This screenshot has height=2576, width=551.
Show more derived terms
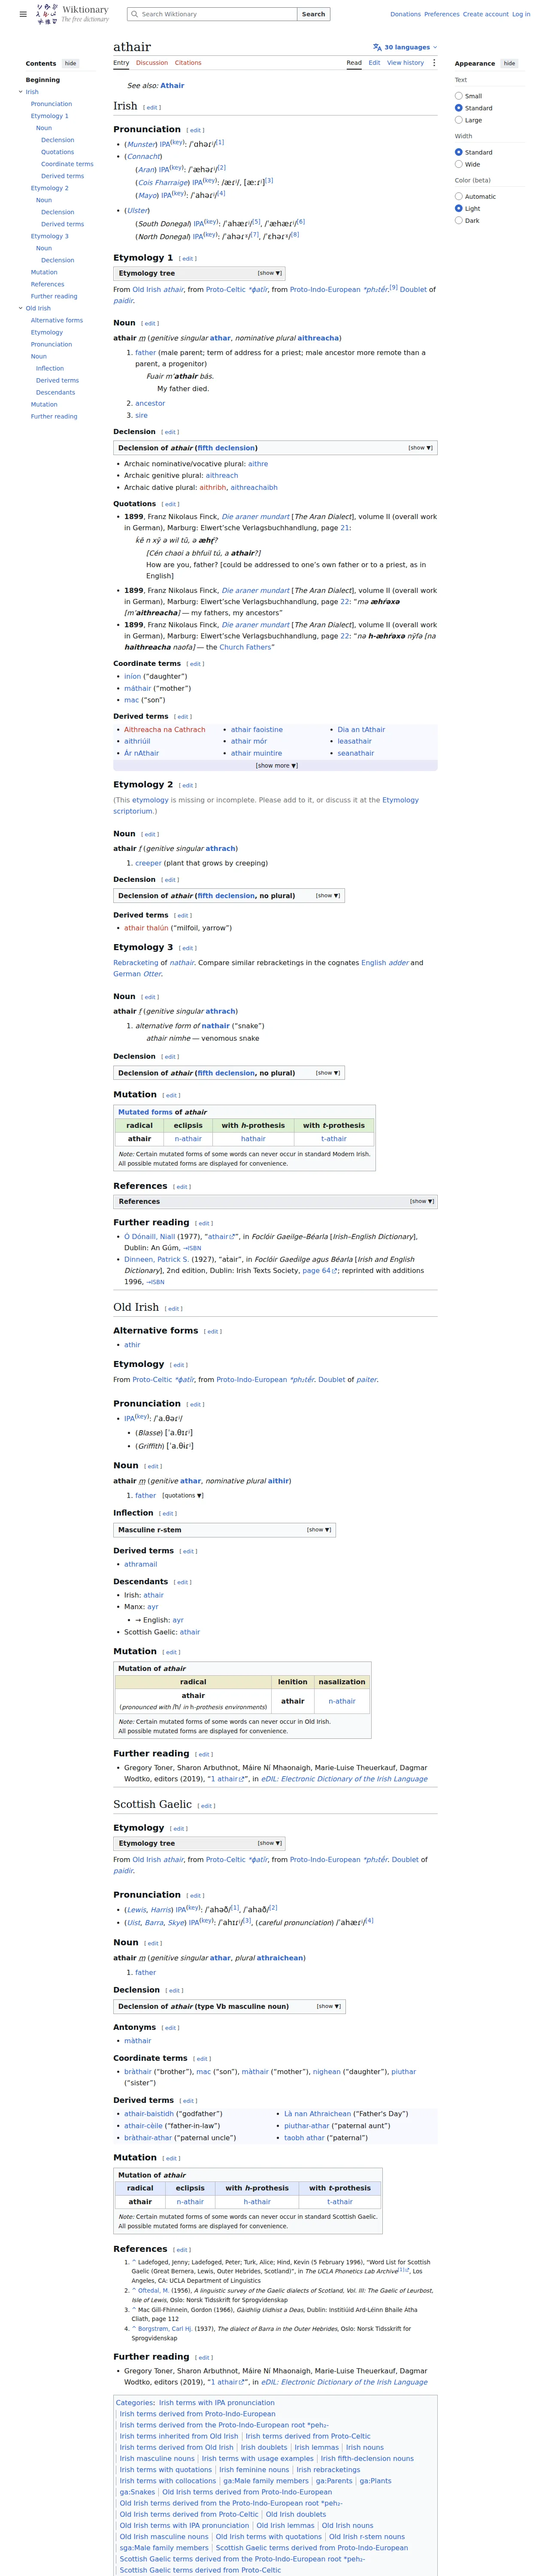point(276,766)
